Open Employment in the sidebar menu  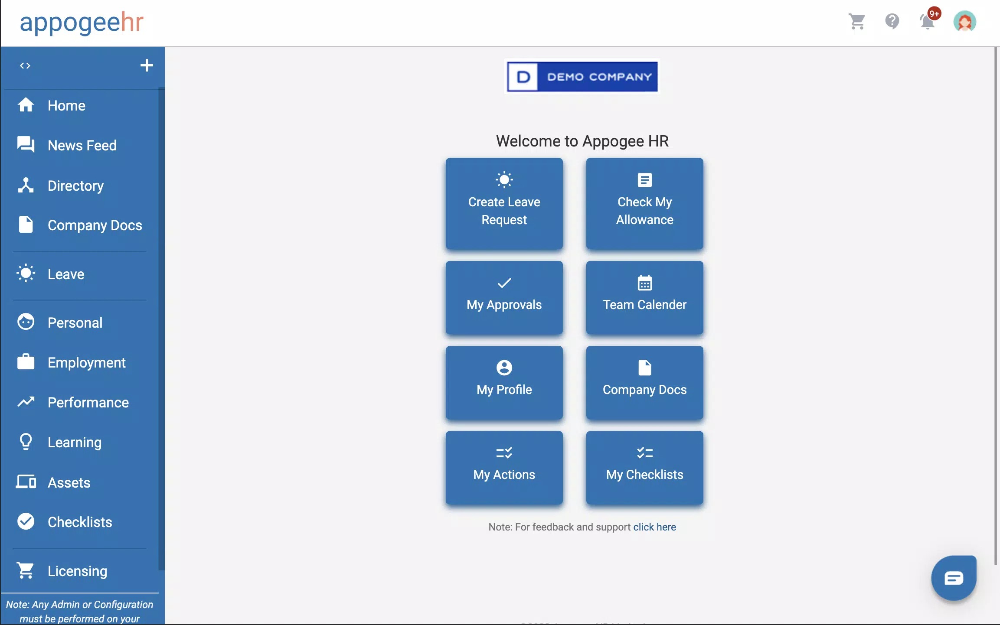click(x=80, y=362)
